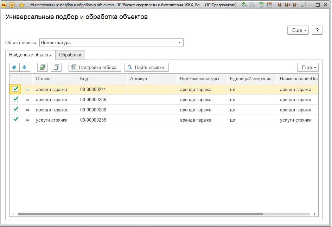The width and height of the screenshot is (332, 227).
Task: Sort by the Код column header
Action: pyautogui.click(x=102, y=79)
